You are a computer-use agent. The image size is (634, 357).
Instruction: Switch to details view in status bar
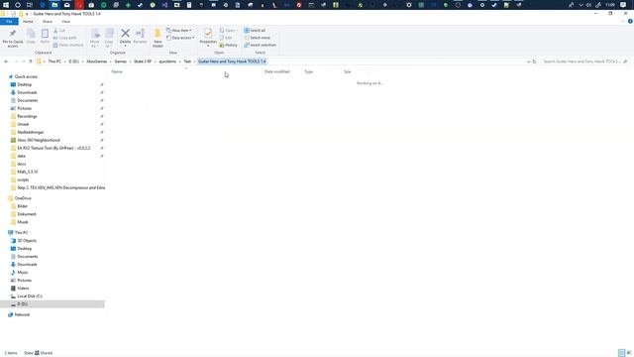[x=621, y=353]
